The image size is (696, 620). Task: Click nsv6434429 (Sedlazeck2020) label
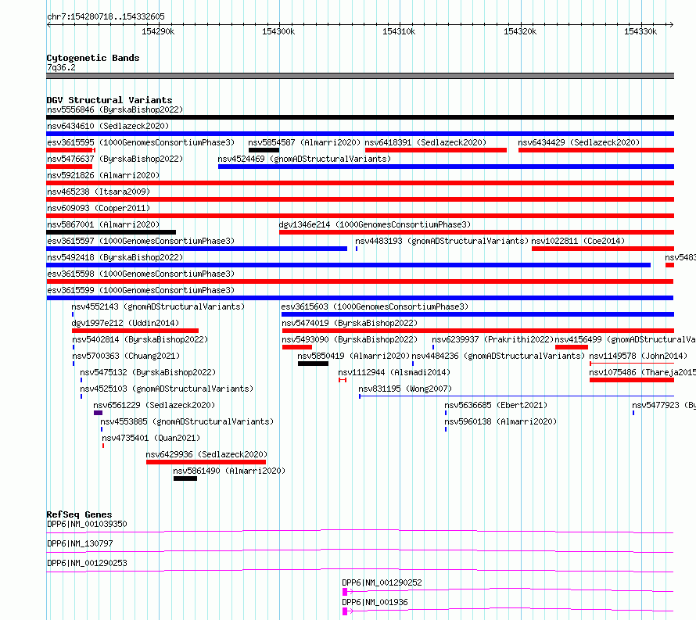click(x=579, y=142)
